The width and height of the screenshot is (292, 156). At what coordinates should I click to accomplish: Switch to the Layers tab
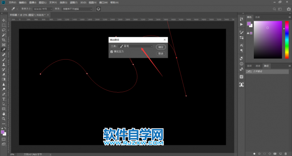tap(249, 66)
